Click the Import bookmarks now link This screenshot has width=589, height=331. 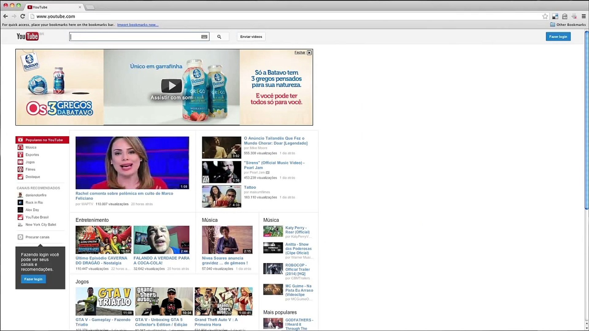(138, 25)
